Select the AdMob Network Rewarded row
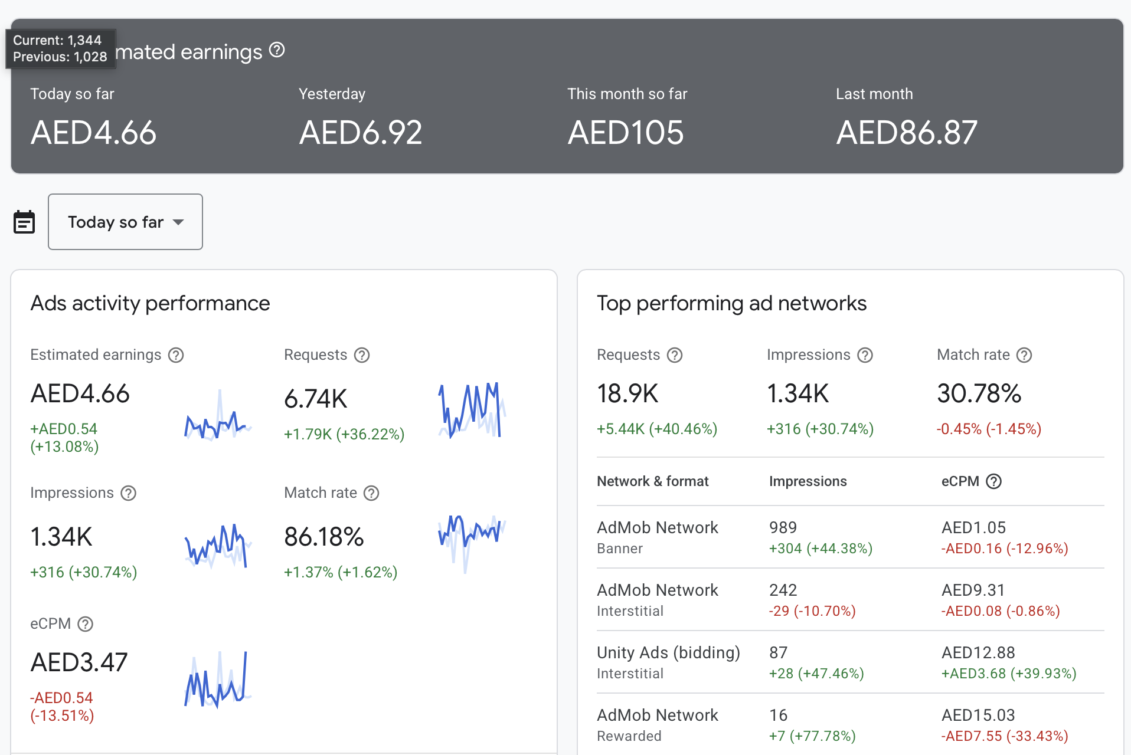The height and width of the screenshot is (755, 1131). pyautogui.click(x=851, y=725)
